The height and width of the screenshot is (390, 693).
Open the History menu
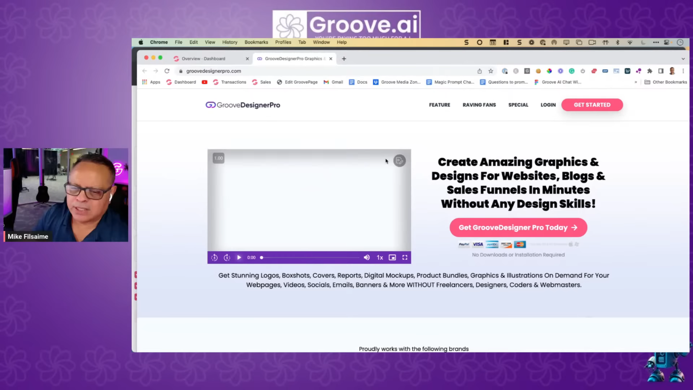(x=230, y=42)
